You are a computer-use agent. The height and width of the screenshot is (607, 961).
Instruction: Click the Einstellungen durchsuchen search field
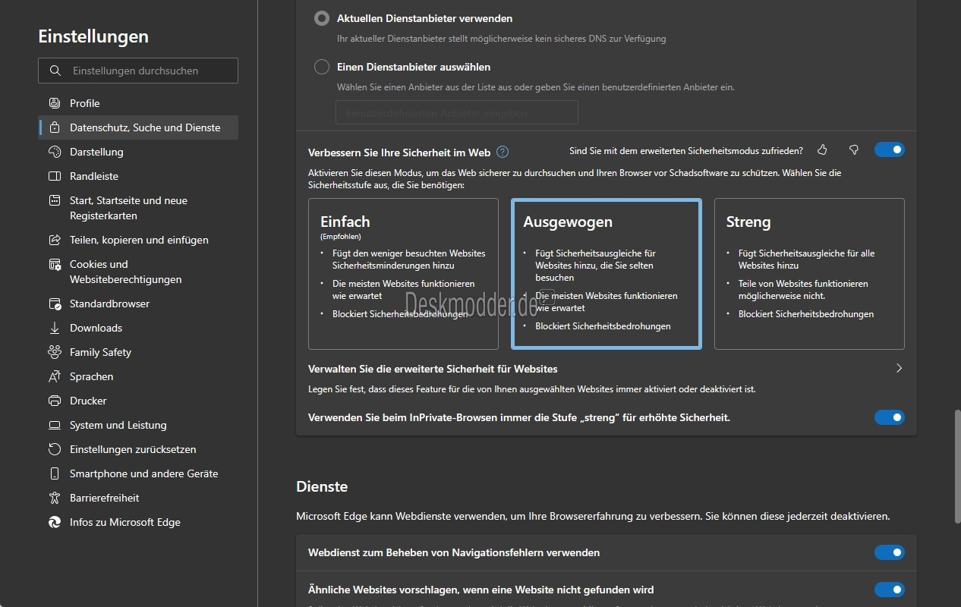coord(138,71)
